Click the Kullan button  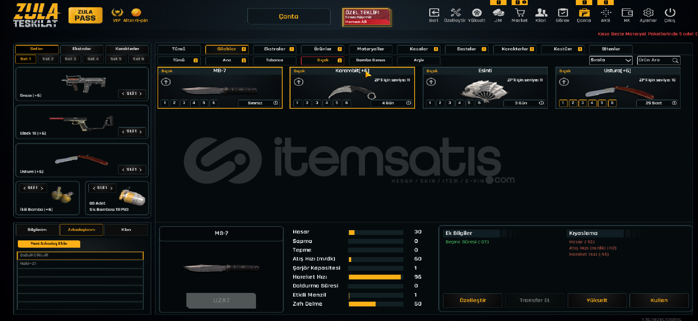tap(659, 300)
